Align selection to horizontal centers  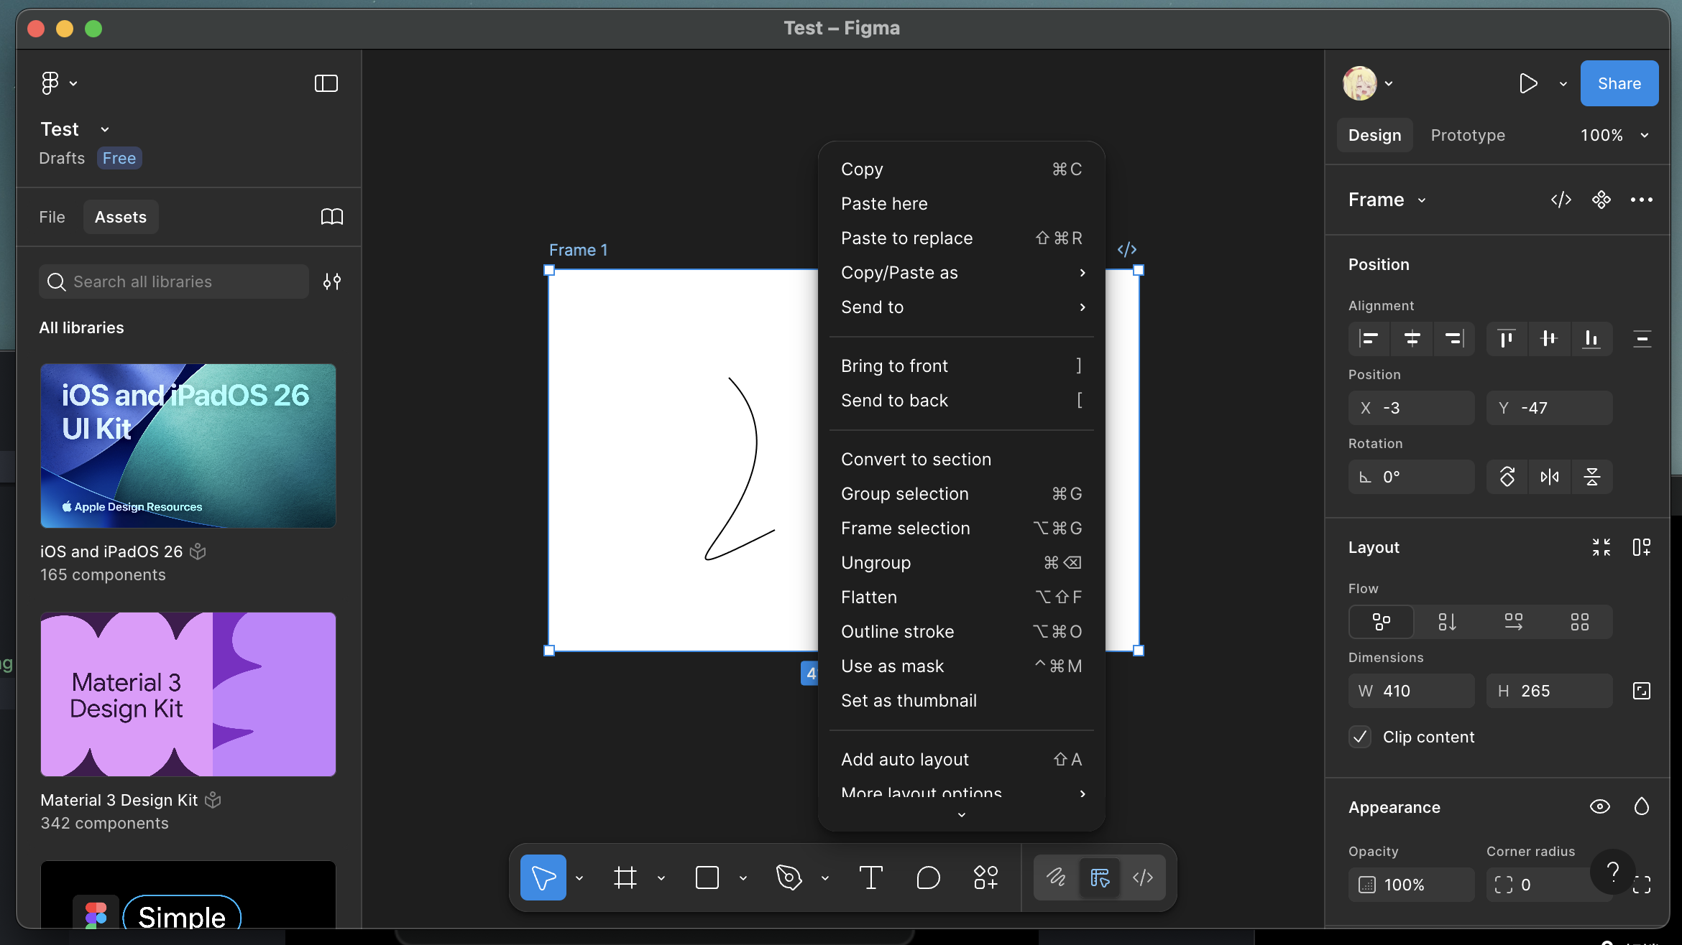1412,338
